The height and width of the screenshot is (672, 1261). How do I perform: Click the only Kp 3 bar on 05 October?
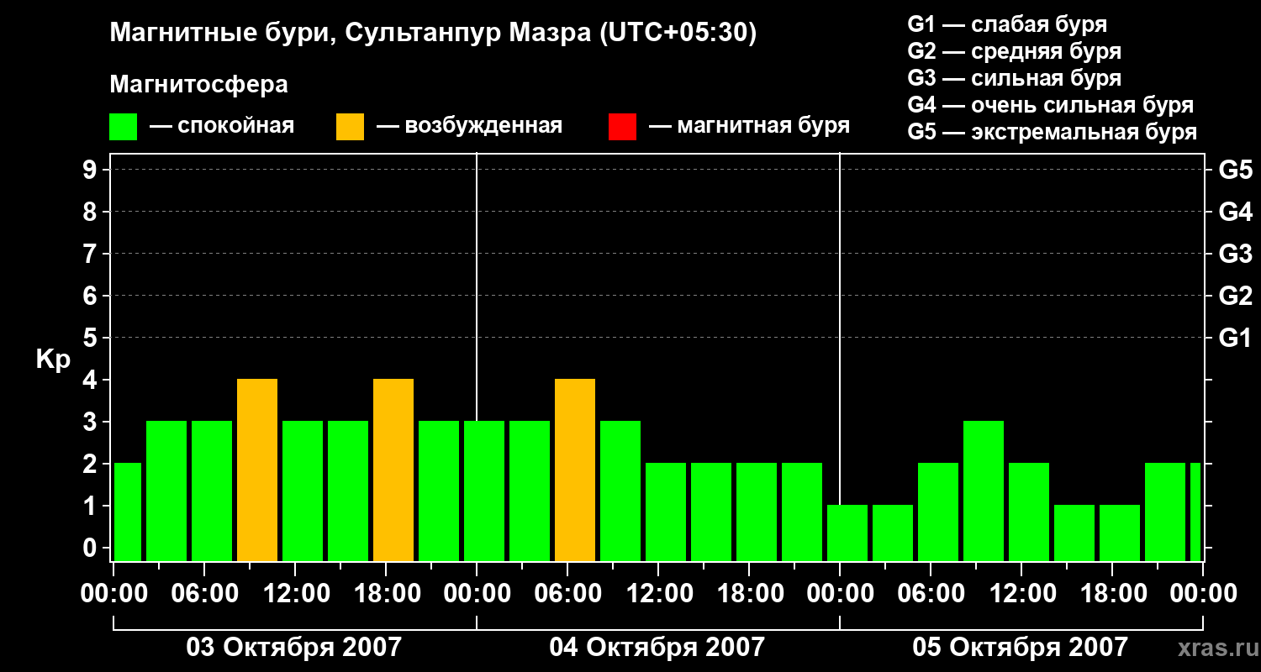coord(984,491)
